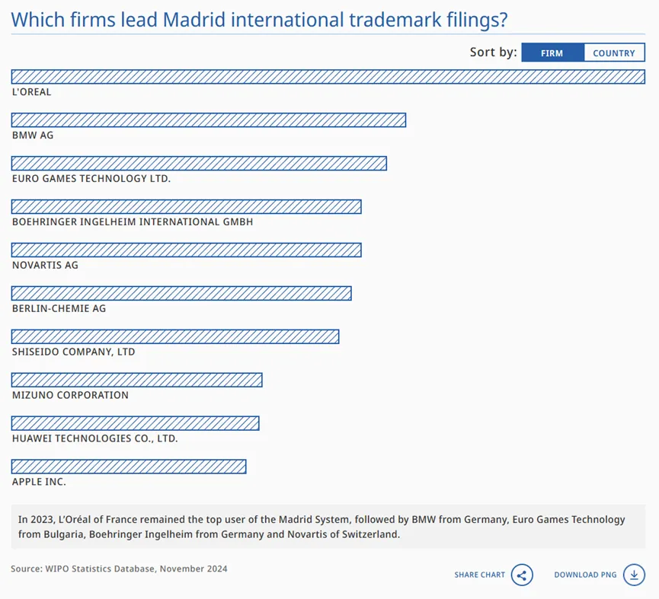Click the HUAWEI TECHNOLOGIES CO., LTD. label
Screen dimensions: 659x599
pos(95,438)
